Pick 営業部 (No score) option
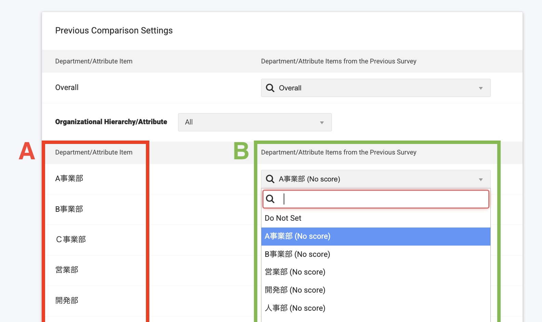The image size is (542, 322). point(295,272)
